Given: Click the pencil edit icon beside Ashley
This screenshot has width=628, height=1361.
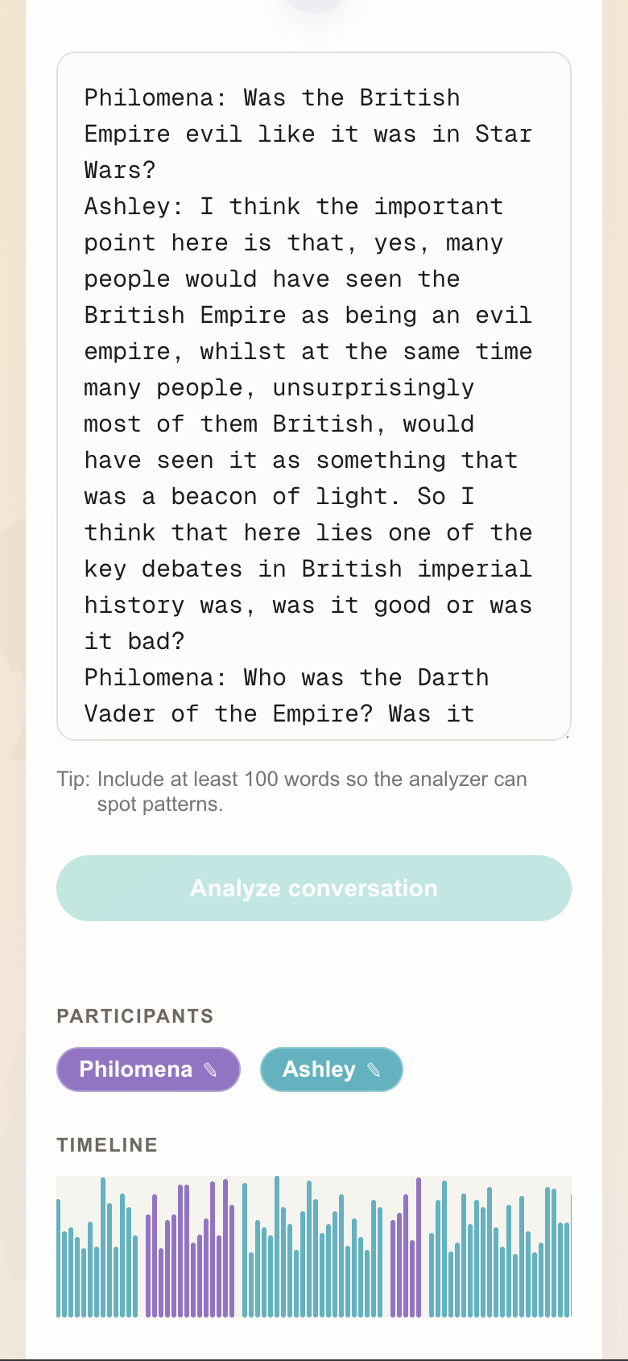Looking at the screenshot, I should click(374, 1069).
